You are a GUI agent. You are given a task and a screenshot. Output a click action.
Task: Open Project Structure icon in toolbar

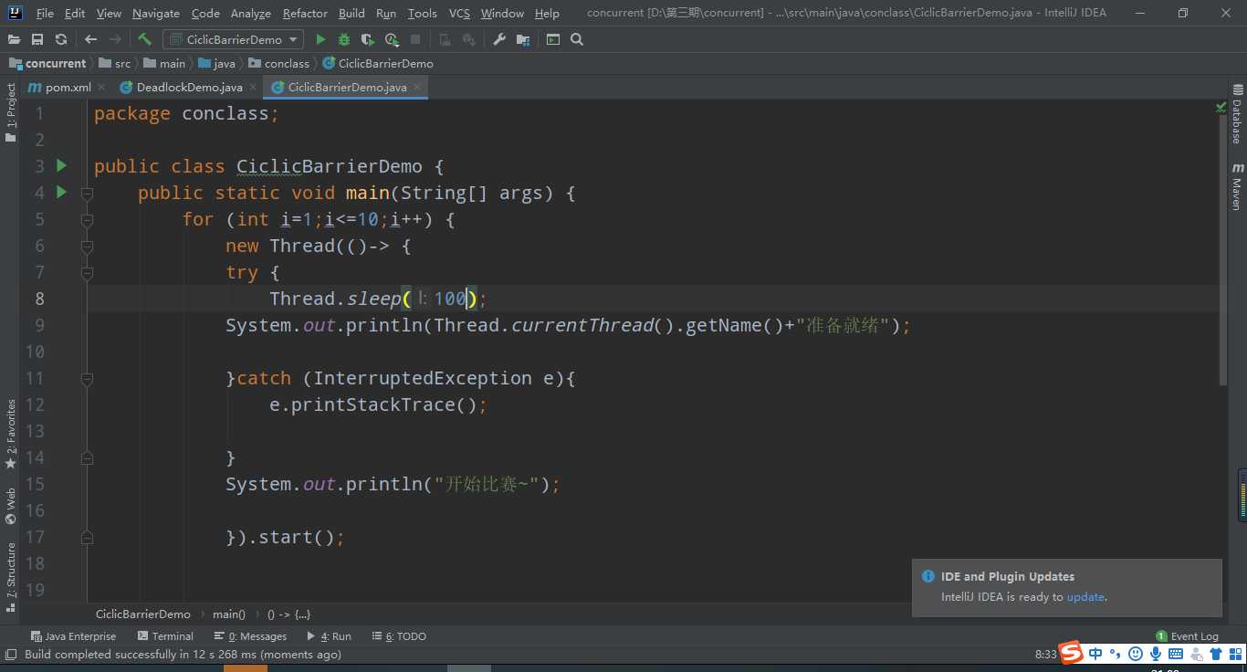pyautogui.click(x=523, y=39)
